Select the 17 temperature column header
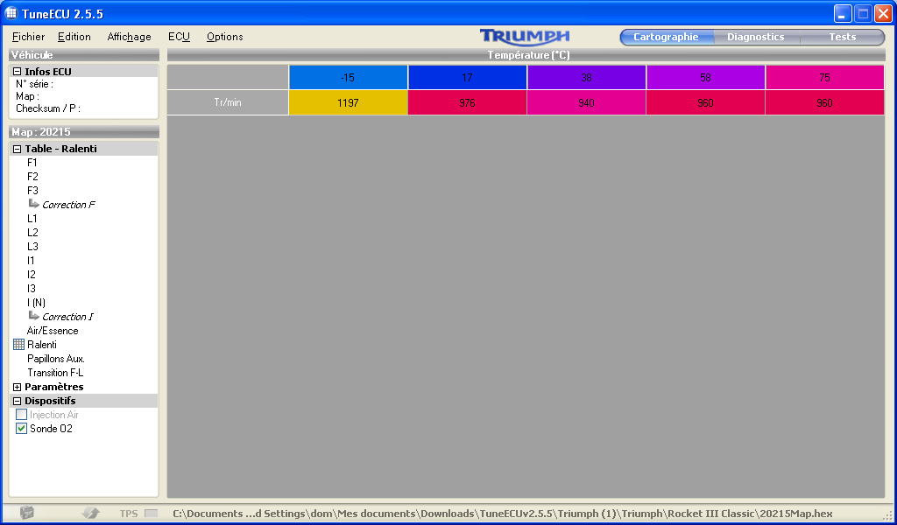The width and height of the screenshot is (897, 525). pos(468,77)
